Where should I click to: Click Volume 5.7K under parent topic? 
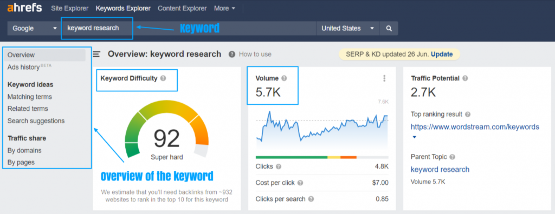428,182
